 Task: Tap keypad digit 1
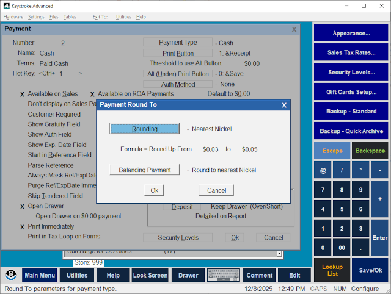pyautogui.click(x=323, y=228)
